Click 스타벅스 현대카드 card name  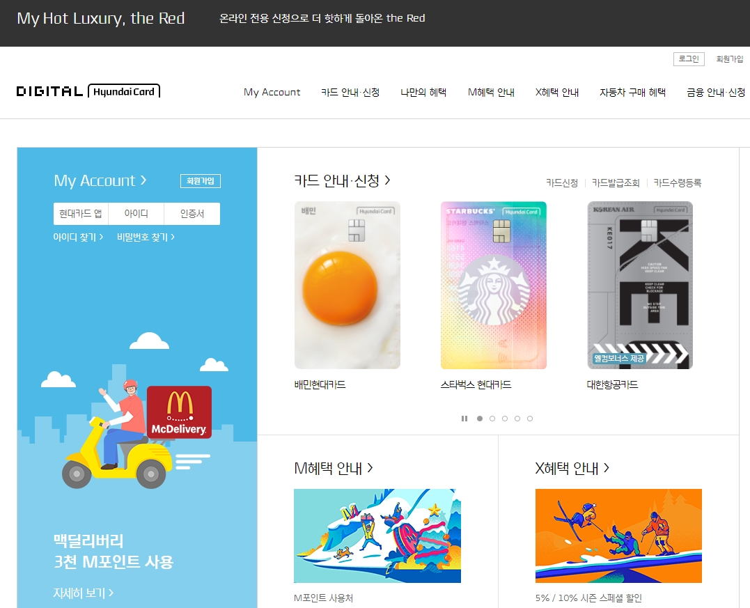pos(476,384)
